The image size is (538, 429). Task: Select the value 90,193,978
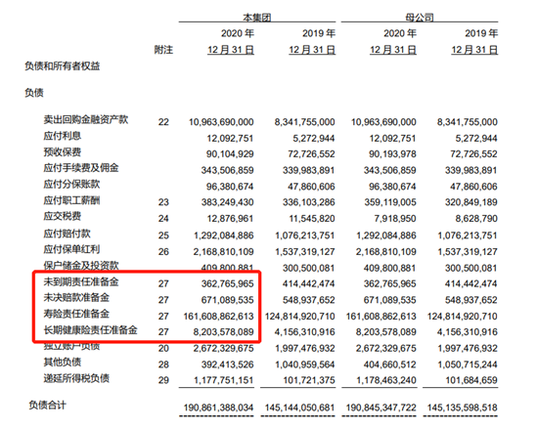click(392, 154)
